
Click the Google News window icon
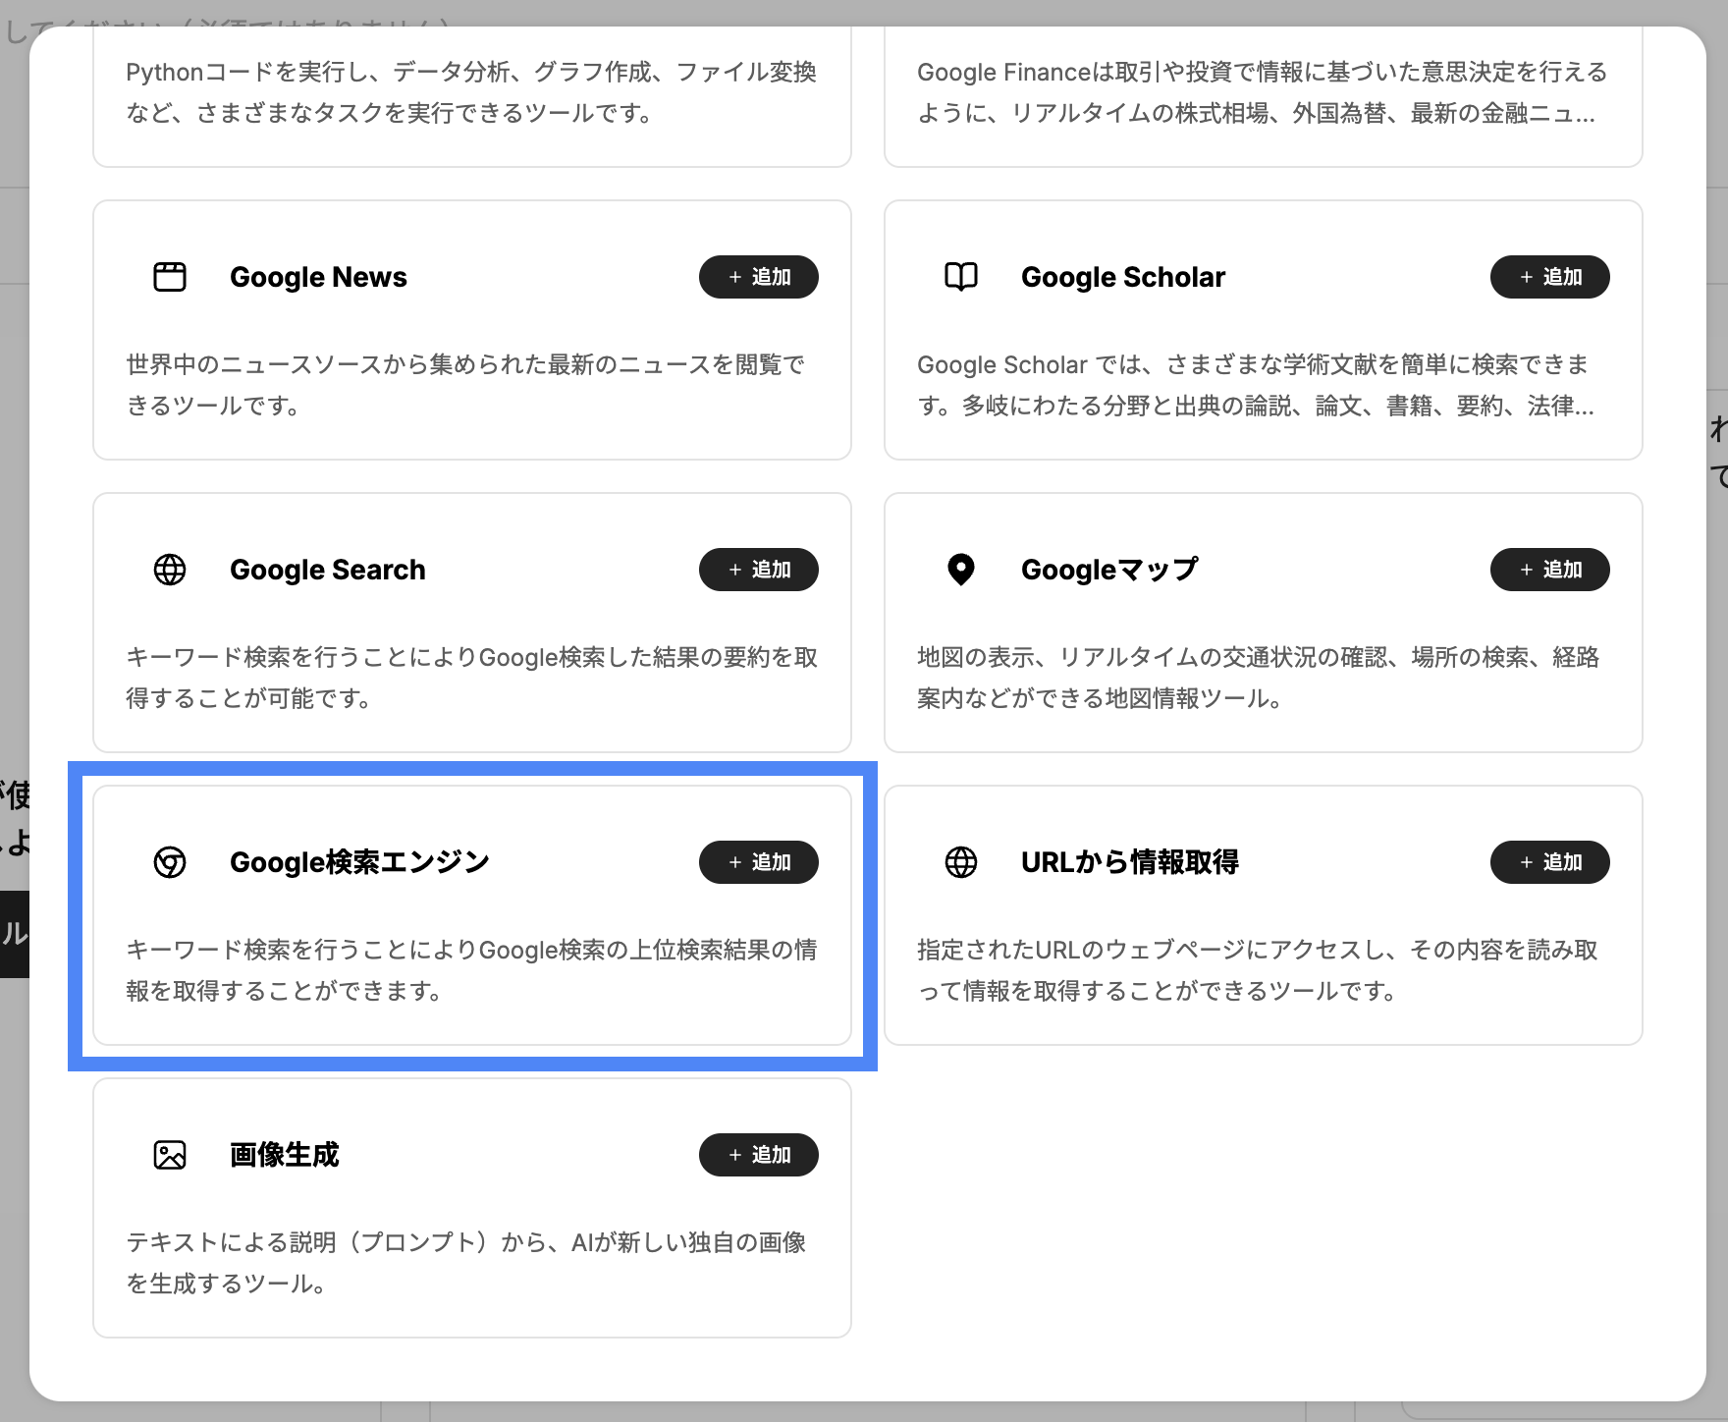point(170,277)
